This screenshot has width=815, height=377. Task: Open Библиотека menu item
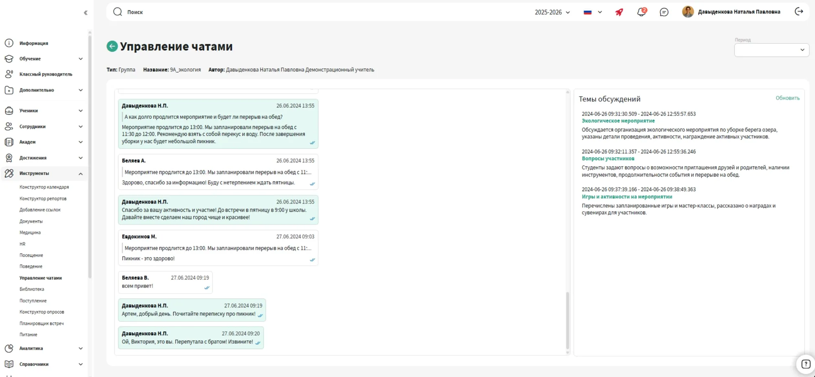[32, 289]
